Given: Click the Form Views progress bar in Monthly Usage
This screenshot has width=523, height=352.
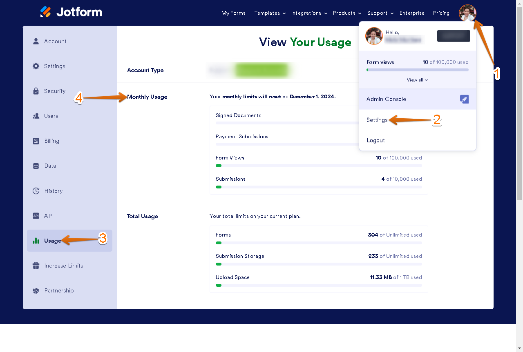Looking at the screenshot, I should 319,166.
